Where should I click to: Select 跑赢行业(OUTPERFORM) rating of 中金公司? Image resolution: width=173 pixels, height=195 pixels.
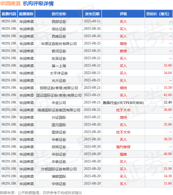pos(123,103)
